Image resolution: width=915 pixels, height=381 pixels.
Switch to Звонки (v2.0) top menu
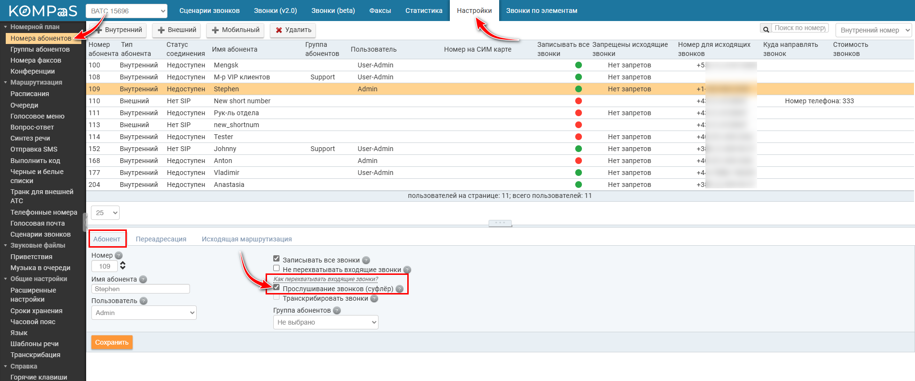point(276,11)
